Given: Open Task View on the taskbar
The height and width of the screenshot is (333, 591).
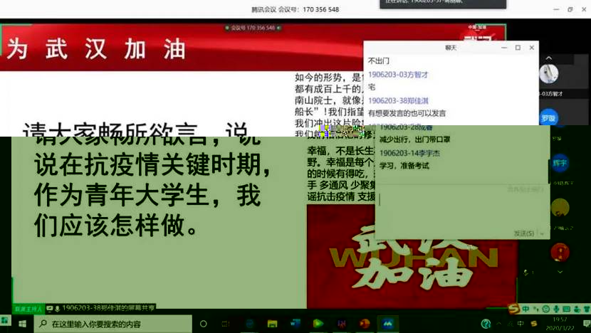Looking at the screenshot, I should [x=226, y=324].
